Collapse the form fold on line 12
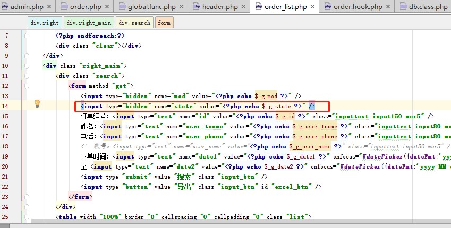Image resolution: width=451 pixels, height=228 pixels. click(27, 86)
